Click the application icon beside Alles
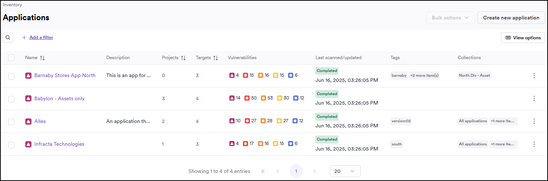The width and height of the screenshot is (548, 181). pos(28,121)
